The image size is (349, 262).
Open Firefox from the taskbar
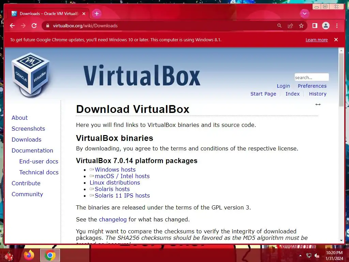point(29,255)
